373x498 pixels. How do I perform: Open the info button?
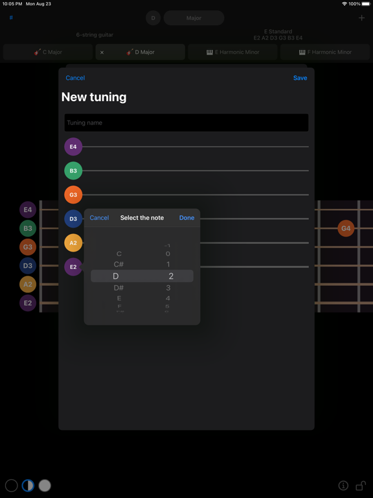coord(343,486)
